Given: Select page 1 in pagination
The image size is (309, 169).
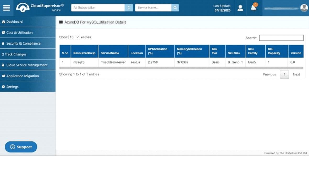Looking at the screenshot, I should (284, 74).
